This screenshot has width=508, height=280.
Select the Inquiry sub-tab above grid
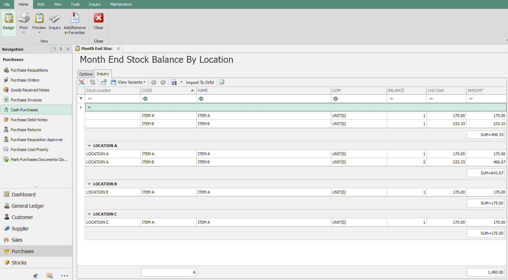[103, 74]
